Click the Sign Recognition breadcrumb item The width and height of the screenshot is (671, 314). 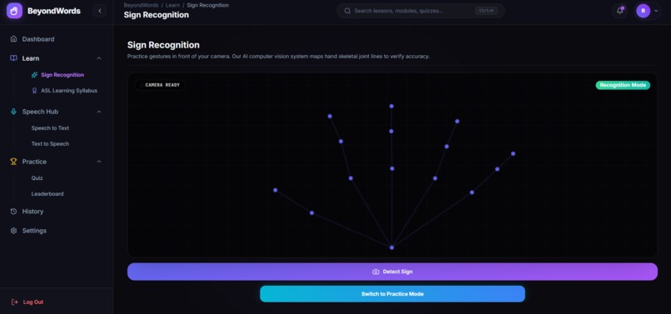(207, 5)
